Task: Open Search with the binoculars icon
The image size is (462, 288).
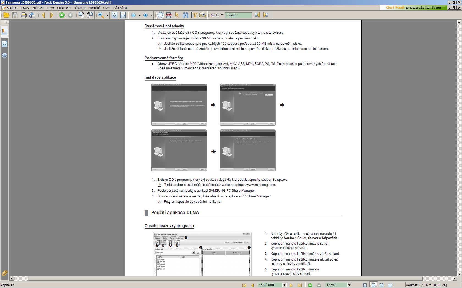Action: (186, 15)
